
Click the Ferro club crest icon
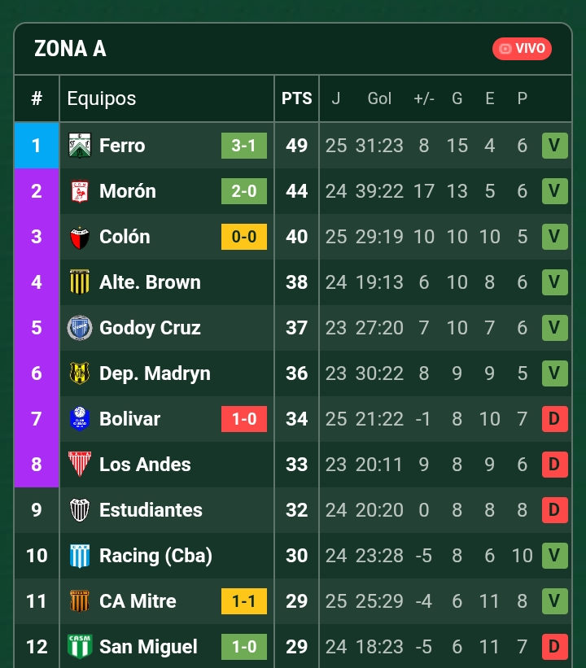coord(80,146)
